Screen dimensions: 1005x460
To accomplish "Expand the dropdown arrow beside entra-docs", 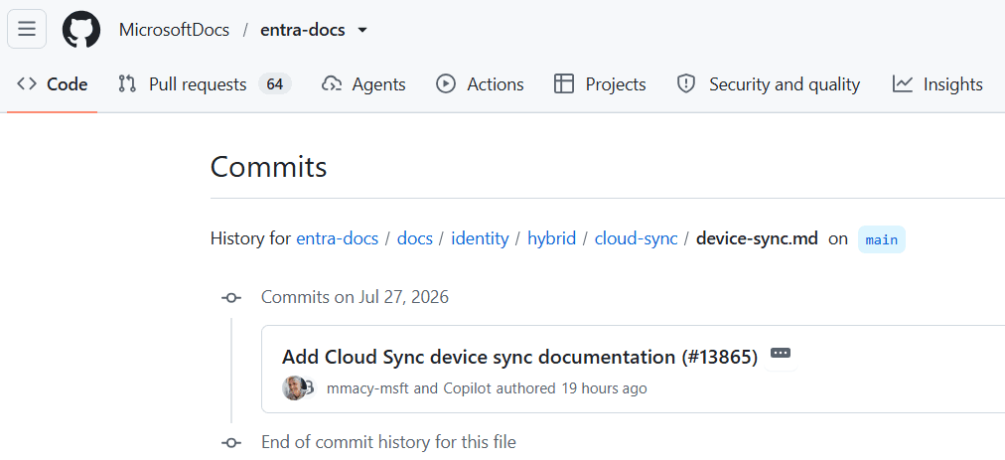I will pos(362,30).
